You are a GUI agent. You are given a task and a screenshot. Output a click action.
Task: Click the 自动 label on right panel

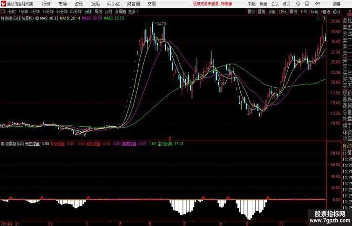tap(347, 146)
